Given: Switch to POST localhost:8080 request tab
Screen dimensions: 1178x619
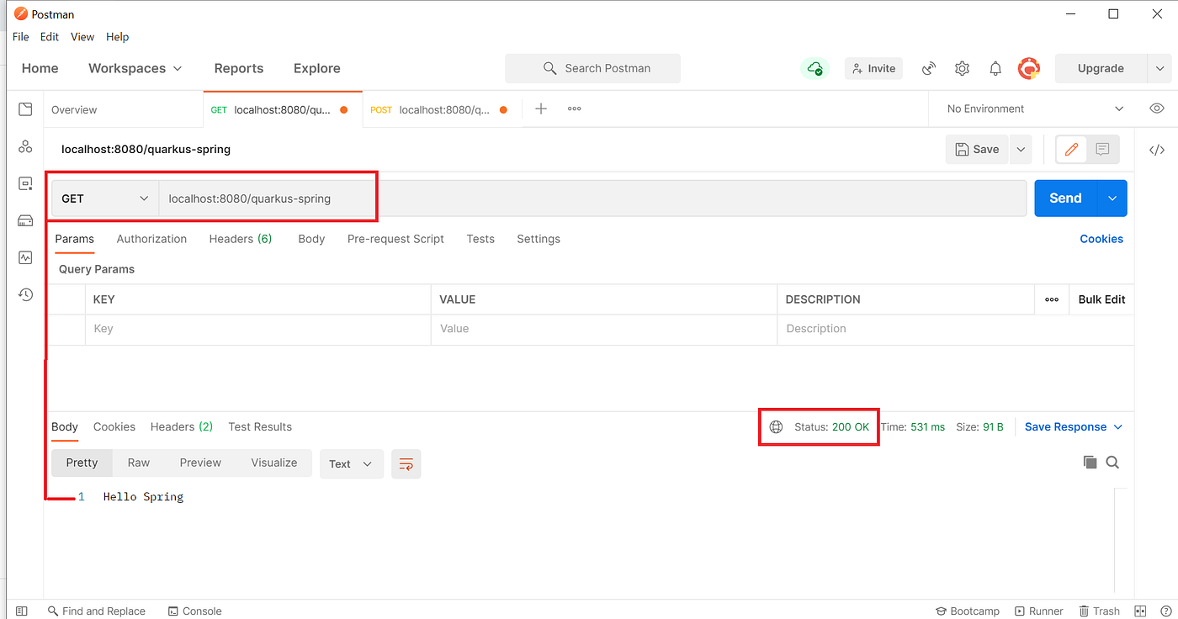Looking at the screenshot, I should click(442, 110).
